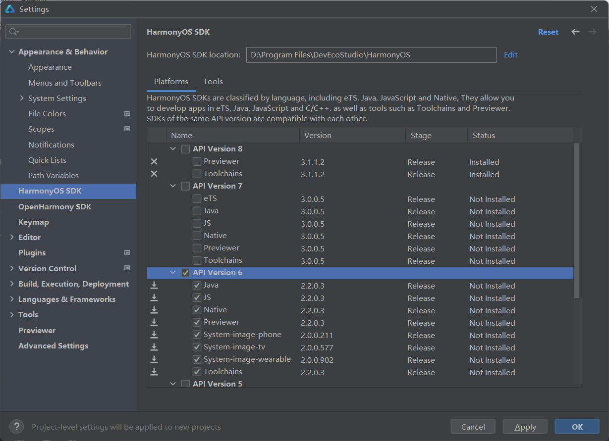609x441 pixels.
Task: Click the project-level icon beside Version Control
Action: (127, 268)
